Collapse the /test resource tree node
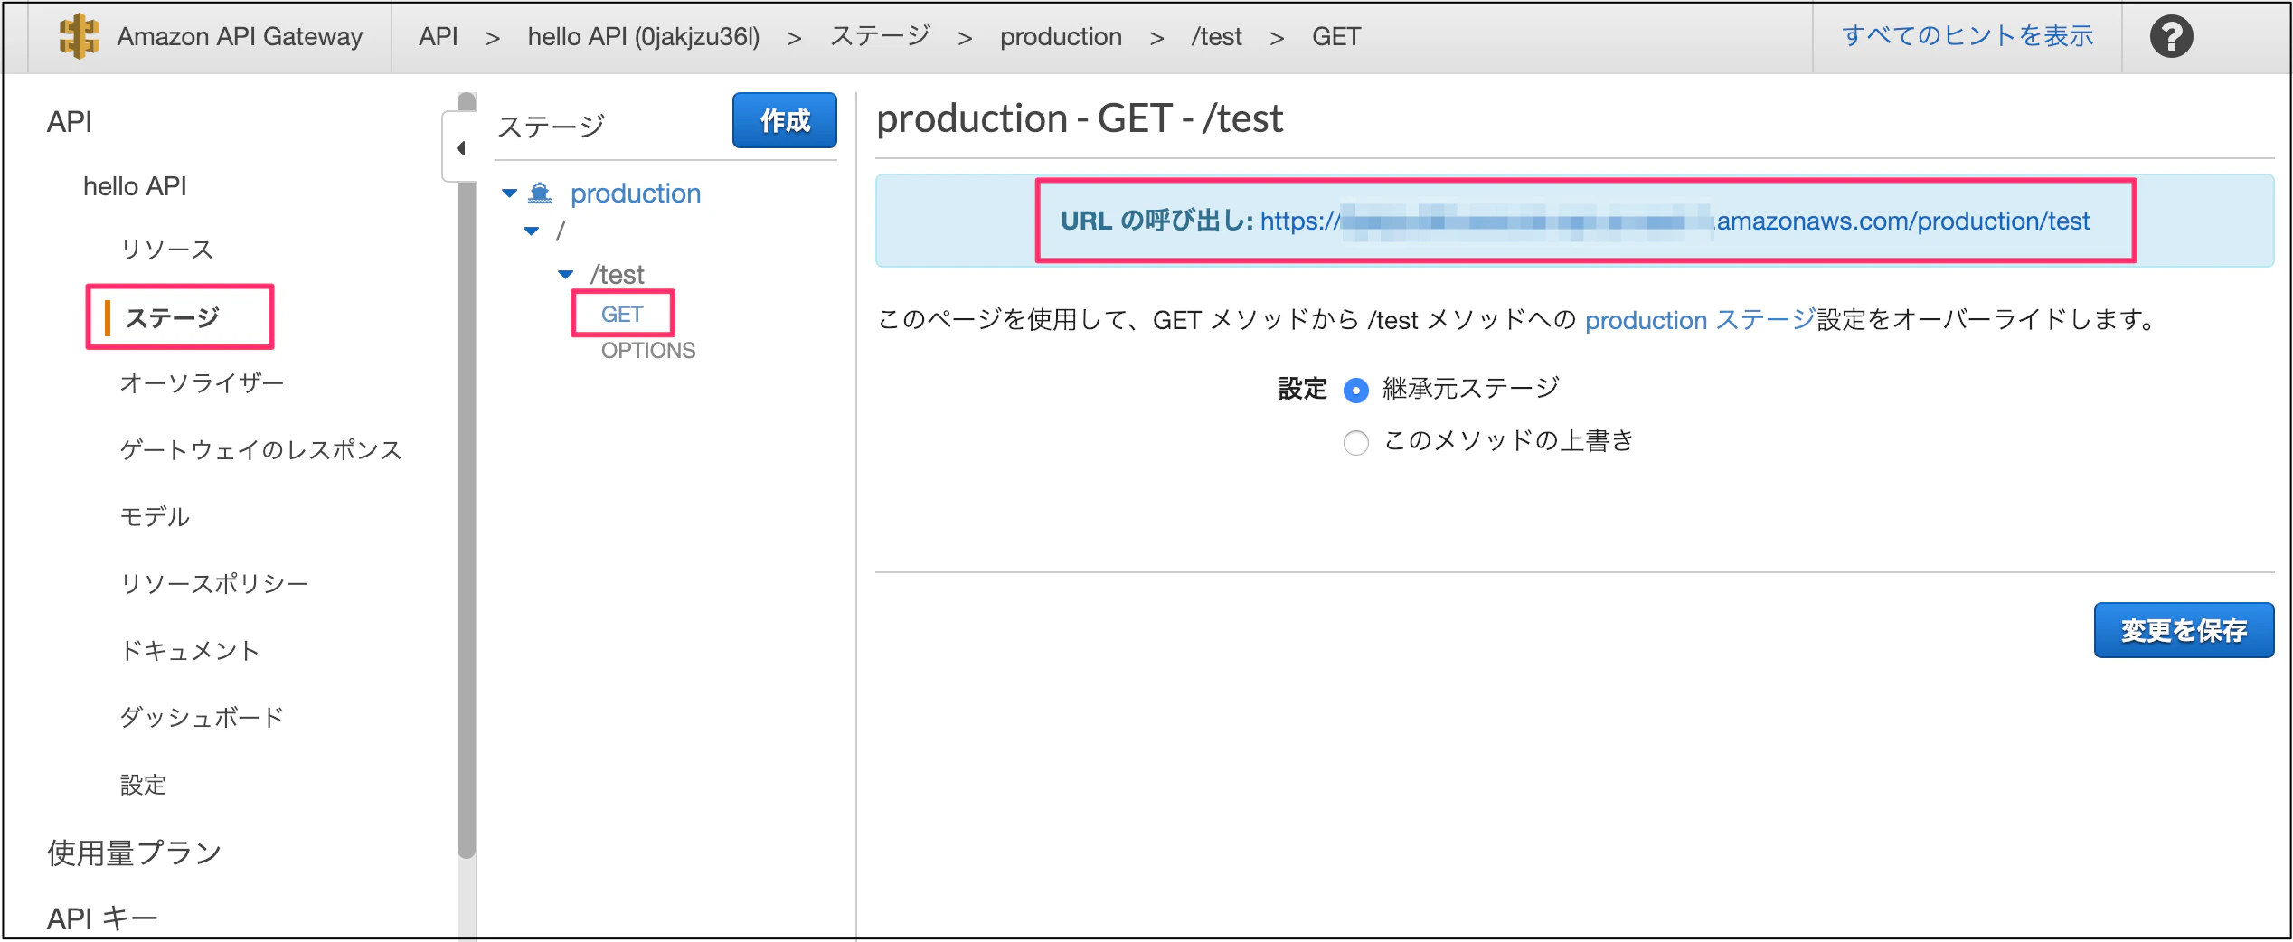 tap(566, 274)
